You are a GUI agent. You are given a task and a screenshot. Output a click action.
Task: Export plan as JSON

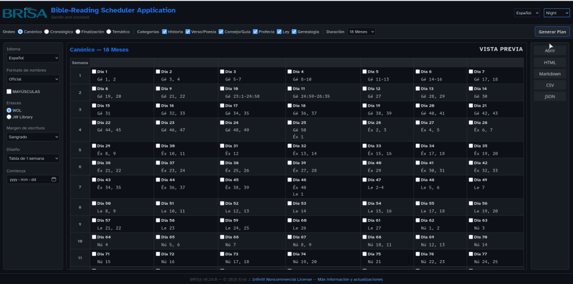tap(550, 97)
